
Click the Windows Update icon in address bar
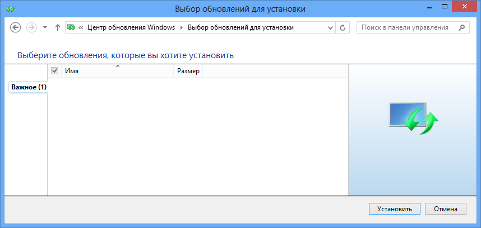tap(72, 27)
